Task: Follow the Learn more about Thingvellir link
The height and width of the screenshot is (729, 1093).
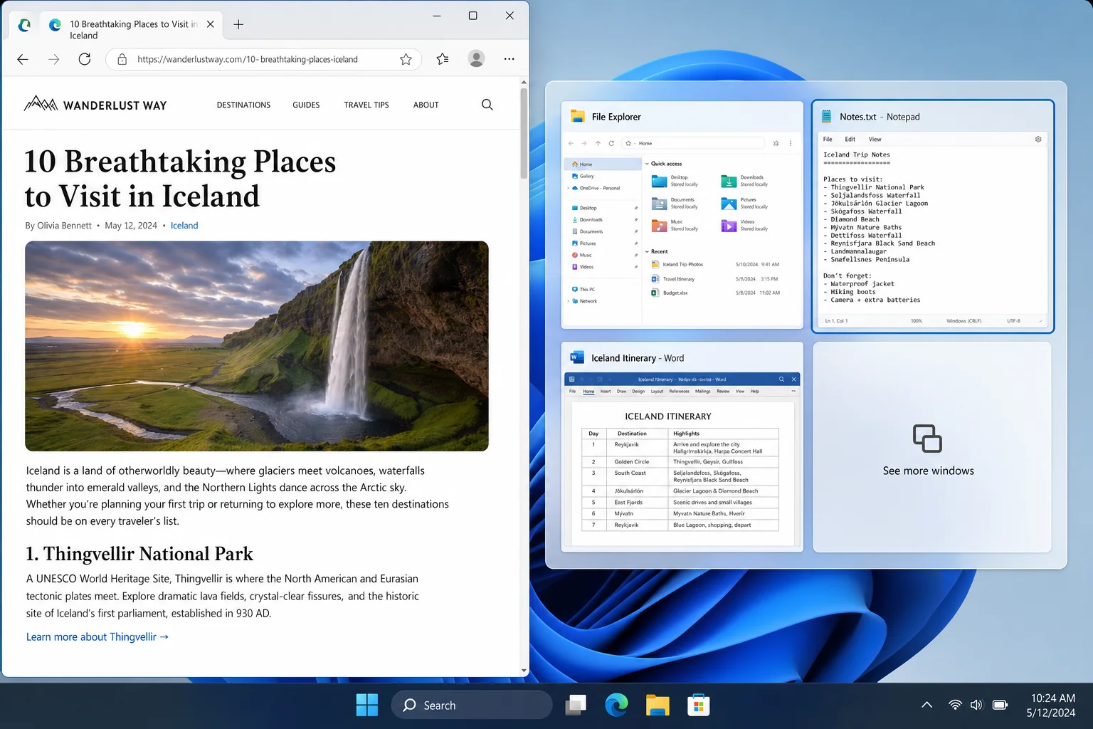Action: [97, 637]
